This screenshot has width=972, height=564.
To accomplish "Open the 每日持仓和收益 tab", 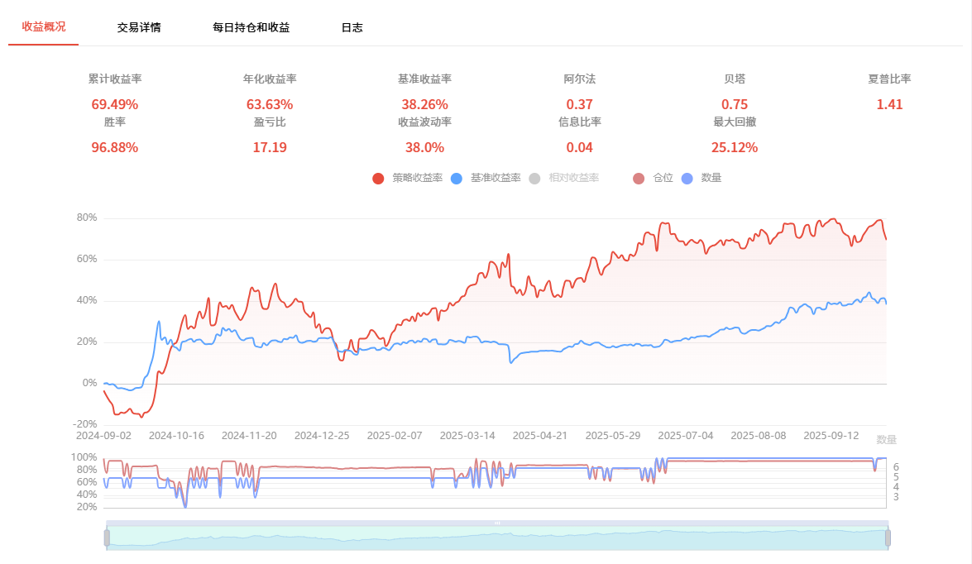I will (251, 27).
